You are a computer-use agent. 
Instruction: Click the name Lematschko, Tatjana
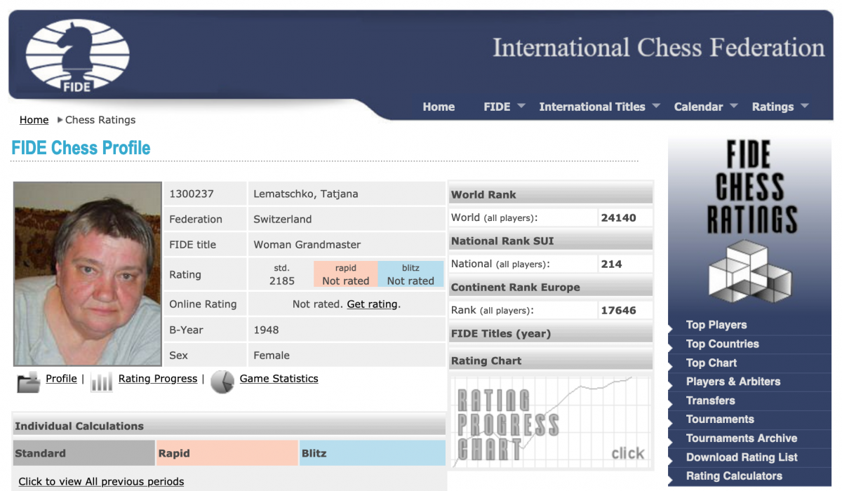click(x=306, y=194)
